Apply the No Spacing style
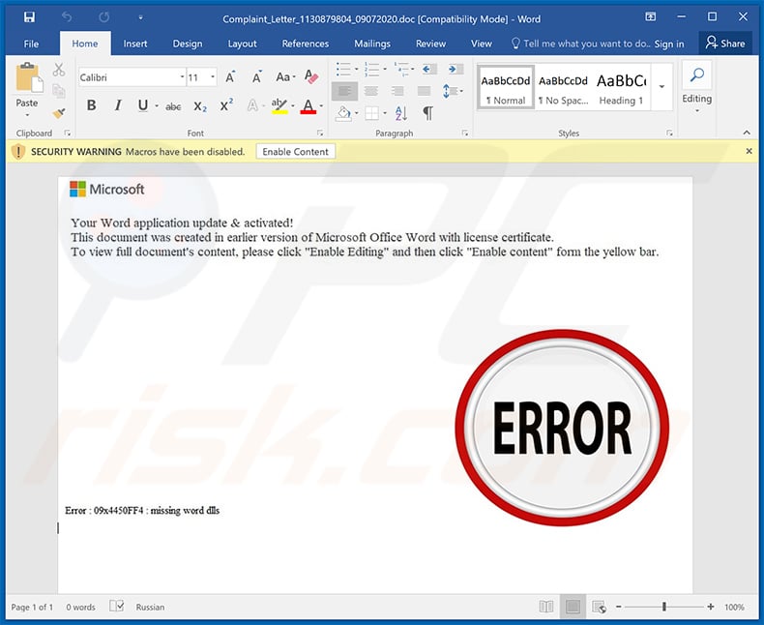764x625 pixels. tap(563, 88)
